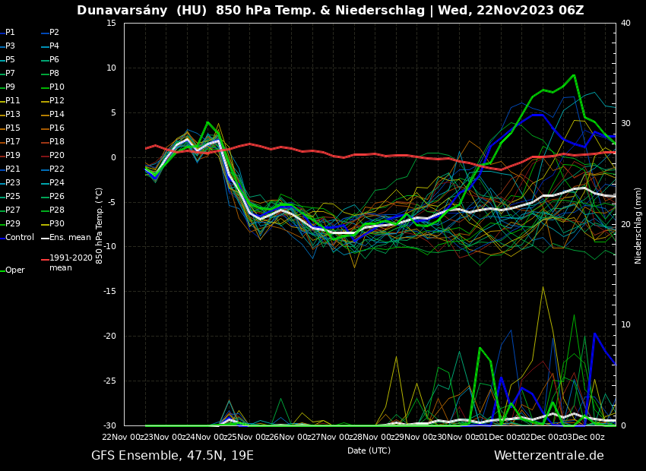Select the P28 legend entry

(56, 210)
